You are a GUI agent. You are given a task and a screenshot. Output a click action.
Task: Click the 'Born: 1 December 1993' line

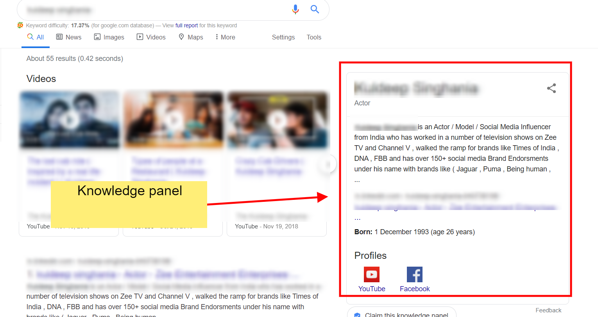414,232
